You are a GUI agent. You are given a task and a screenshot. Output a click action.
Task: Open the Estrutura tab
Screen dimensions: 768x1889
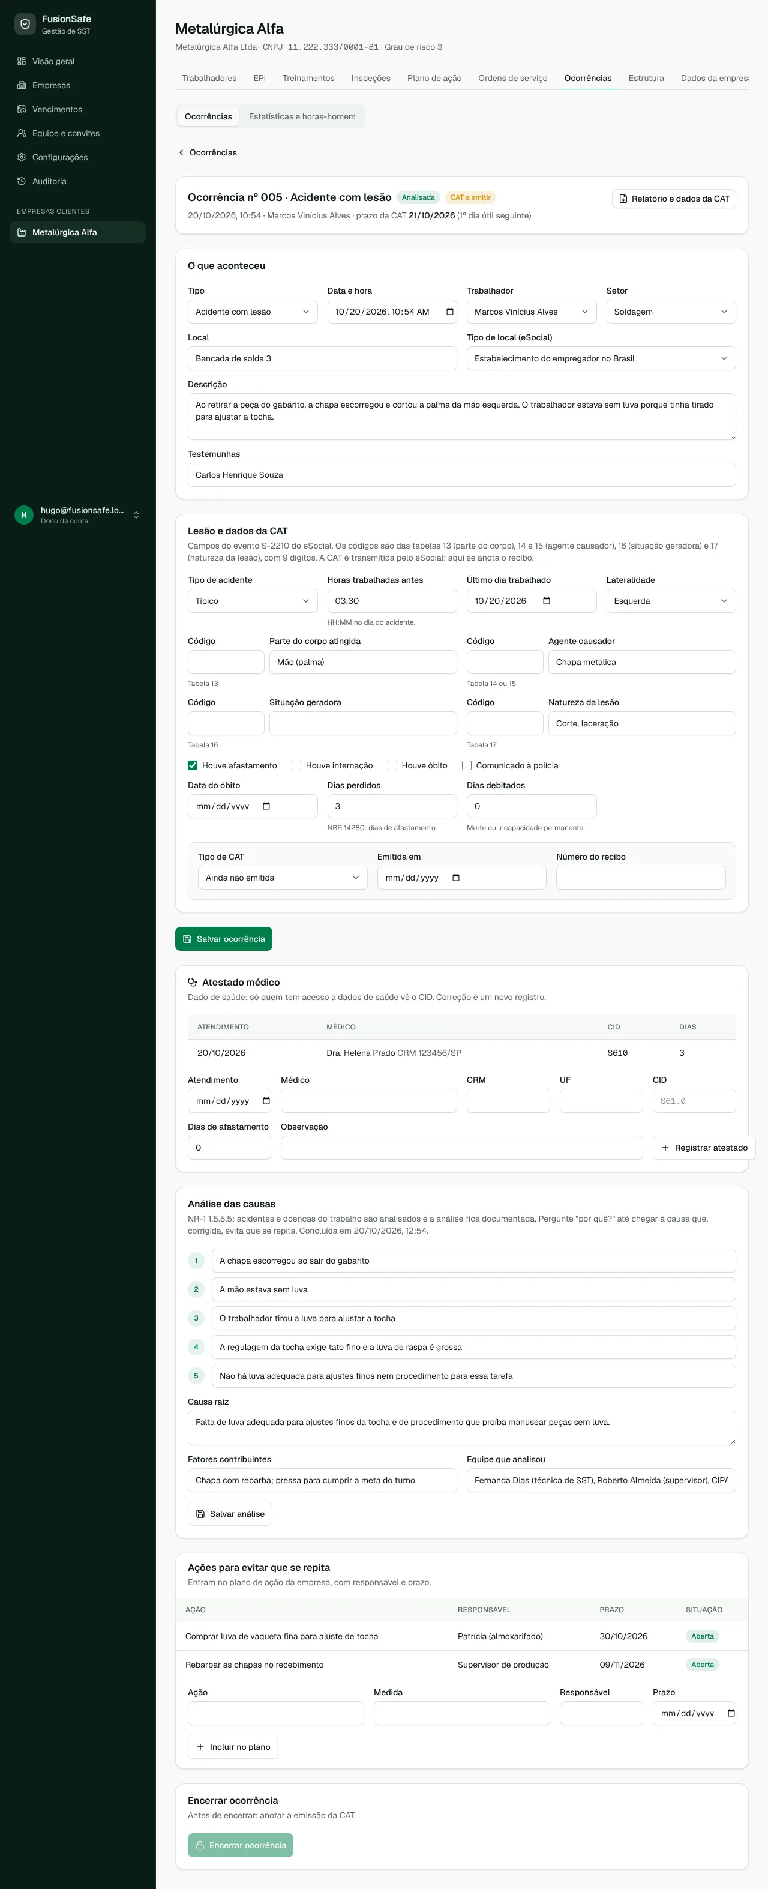click(646, 79)
